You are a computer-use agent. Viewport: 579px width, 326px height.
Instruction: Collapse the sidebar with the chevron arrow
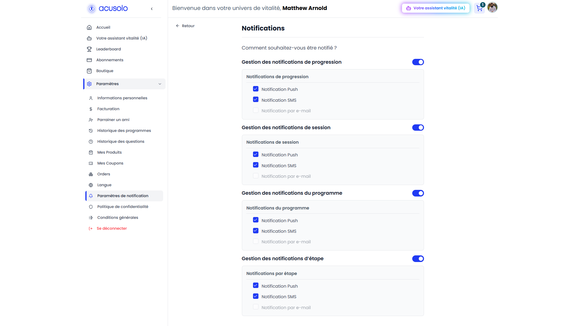pos(152,9)
